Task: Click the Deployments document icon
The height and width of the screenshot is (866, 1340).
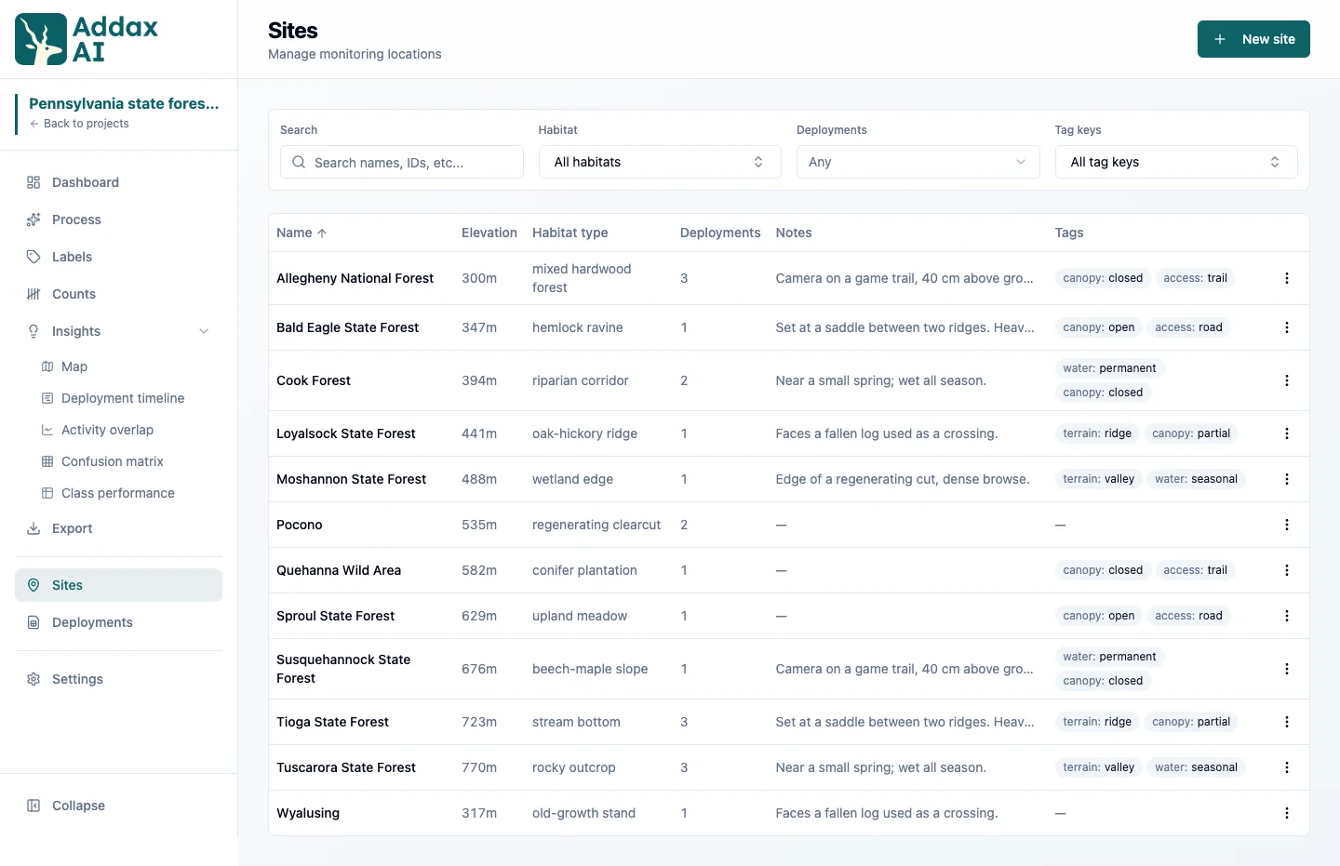Action: tap(33, 622)
